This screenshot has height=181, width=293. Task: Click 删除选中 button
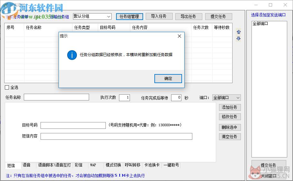coord(230,128)
